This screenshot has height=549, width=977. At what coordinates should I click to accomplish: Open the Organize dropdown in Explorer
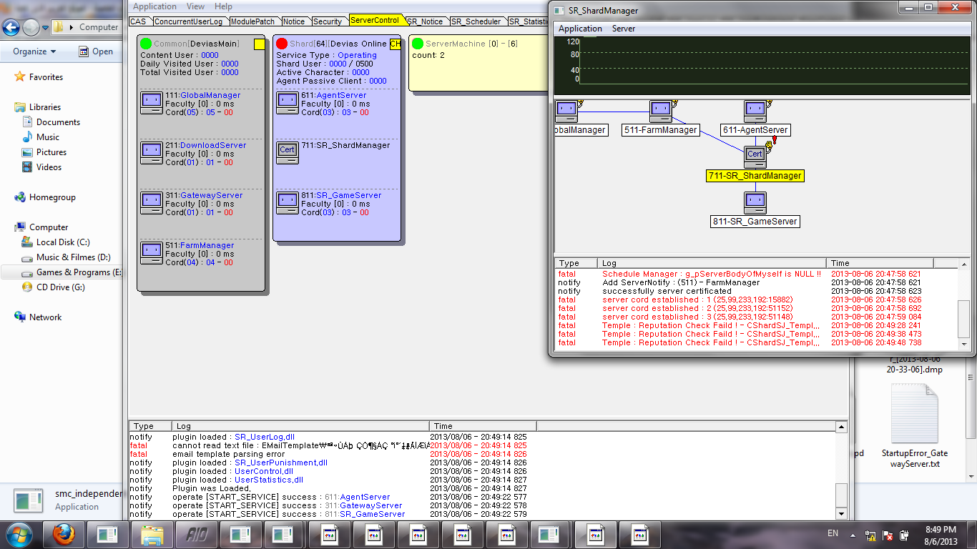pos(34,51)
